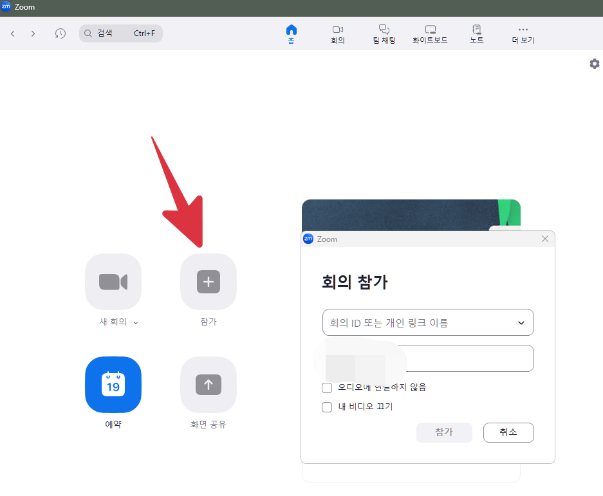Open the Team Chat panel
Viewport: 603px width, 496px height.
pos(384,33)
